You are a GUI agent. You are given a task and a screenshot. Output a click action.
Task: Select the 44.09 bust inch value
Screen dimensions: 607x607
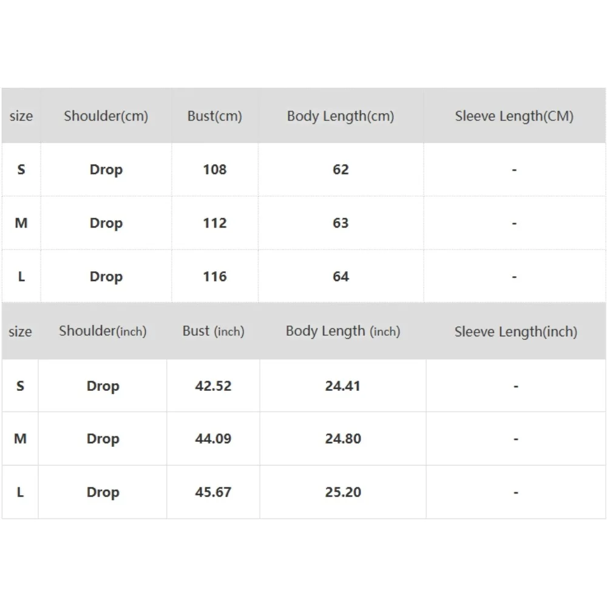tap(213, 439)
